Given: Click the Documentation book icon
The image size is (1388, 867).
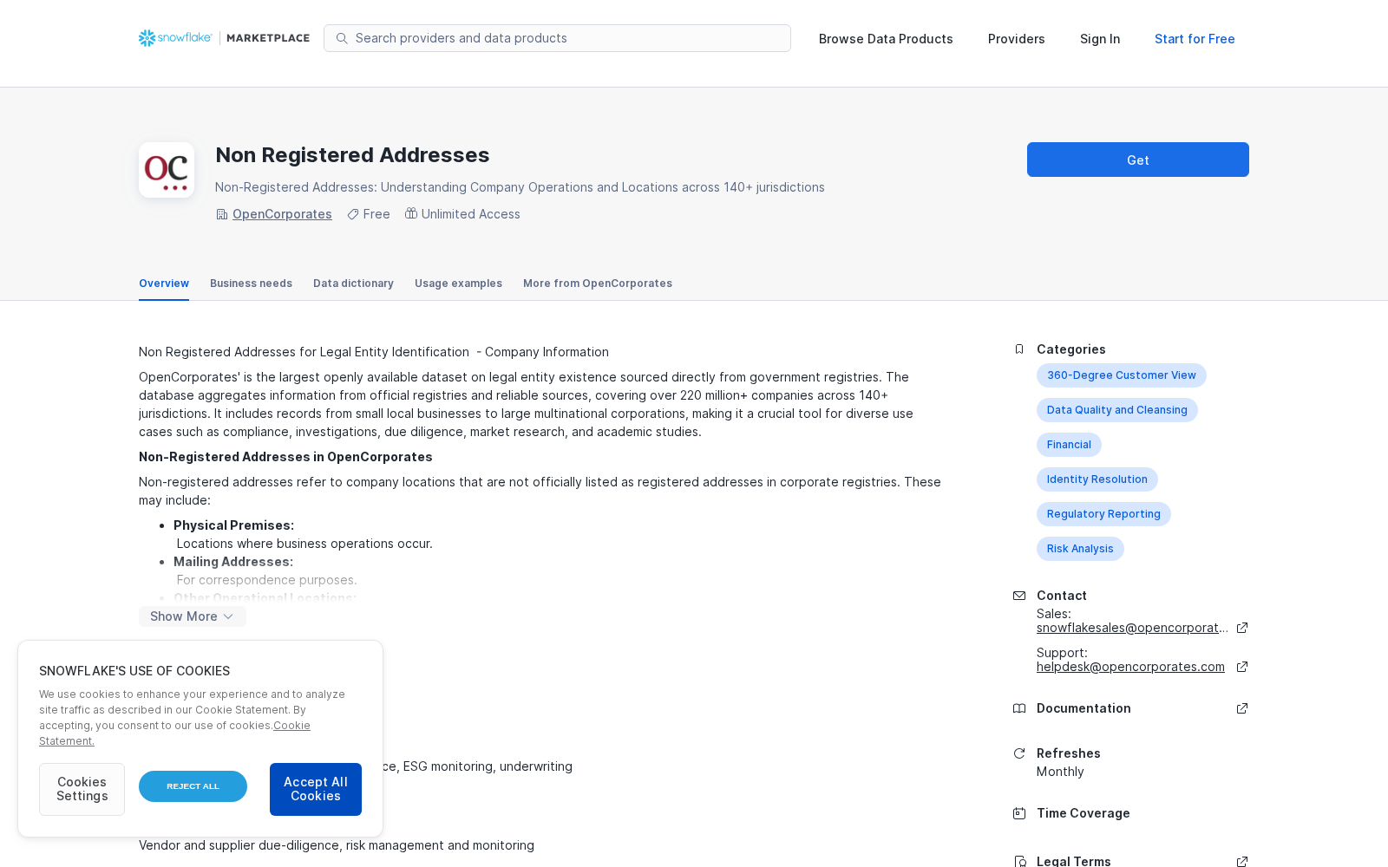Looking at the screenshot, I should [1019, 708].
